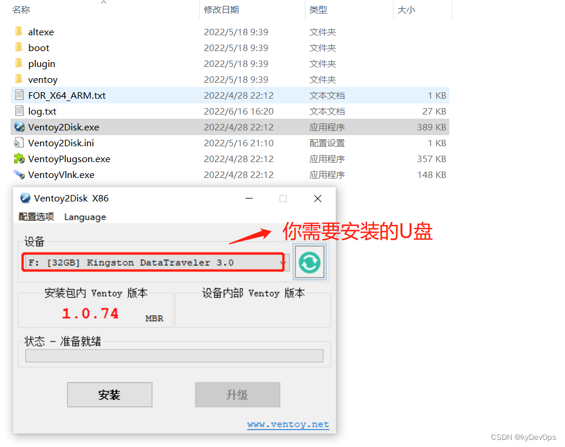The image size is (565, 447).
Task: Select the FOR_X64_ARM.txt file icon
Action: point(19,95)
